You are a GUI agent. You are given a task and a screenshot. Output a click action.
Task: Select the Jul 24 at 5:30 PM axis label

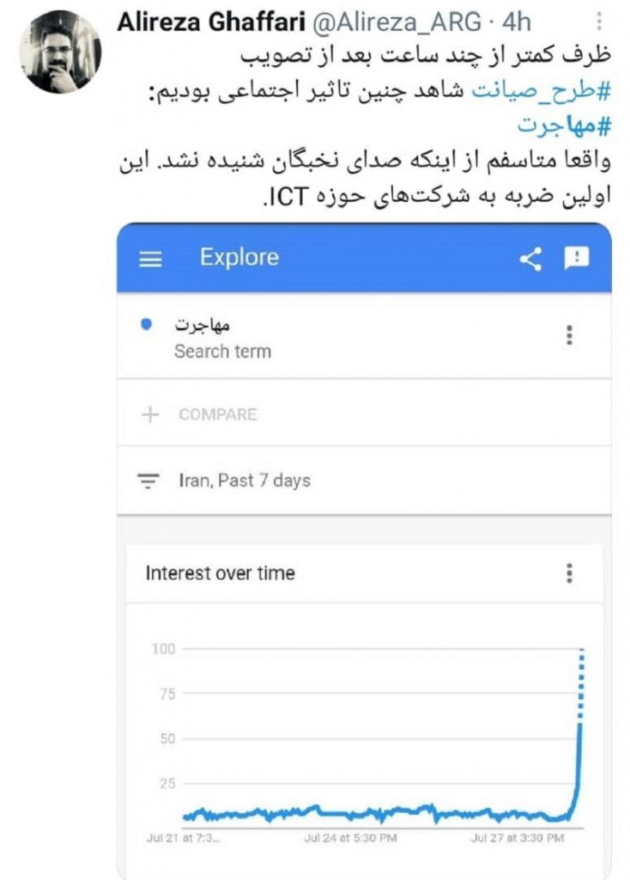coord(350,836)
